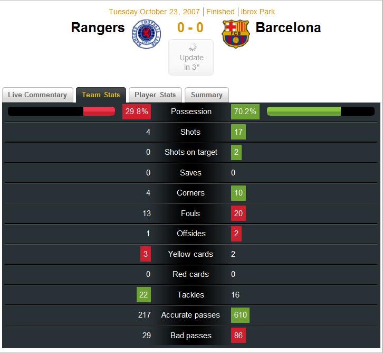Image resolution: width=383 pixels, height=353 pixels.
Task: Click the Rangers team name
Action: coord(98,27)
